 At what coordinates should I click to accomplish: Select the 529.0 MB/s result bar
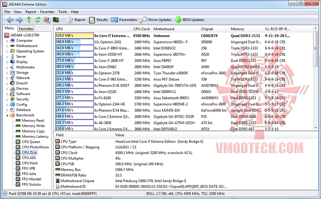[x=74, y=36]
